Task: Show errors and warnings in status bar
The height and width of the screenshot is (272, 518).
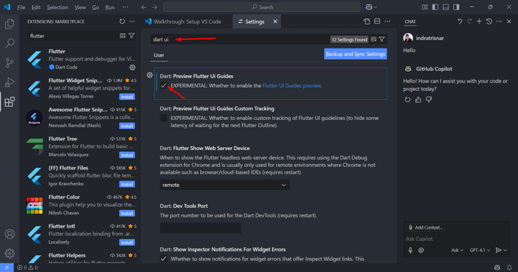Action: click(x=28, y=268)
